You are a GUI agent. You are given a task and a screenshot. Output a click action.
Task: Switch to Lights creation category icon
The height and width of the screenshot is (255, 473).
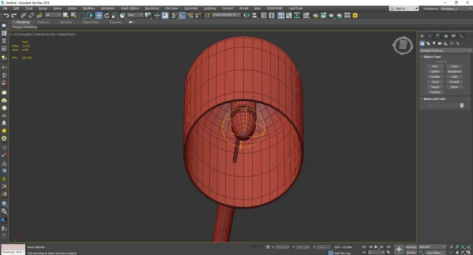[x=434, y=43]
